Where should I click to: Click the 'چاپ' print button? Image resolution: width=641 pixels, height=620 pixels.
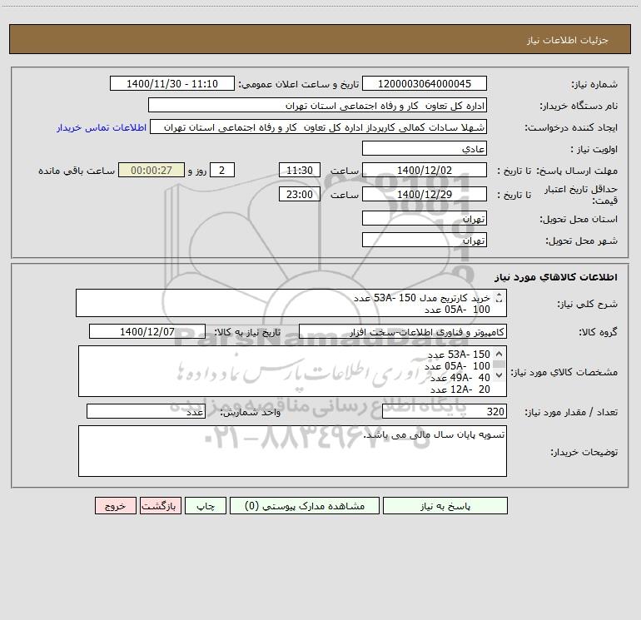(206, 506)
